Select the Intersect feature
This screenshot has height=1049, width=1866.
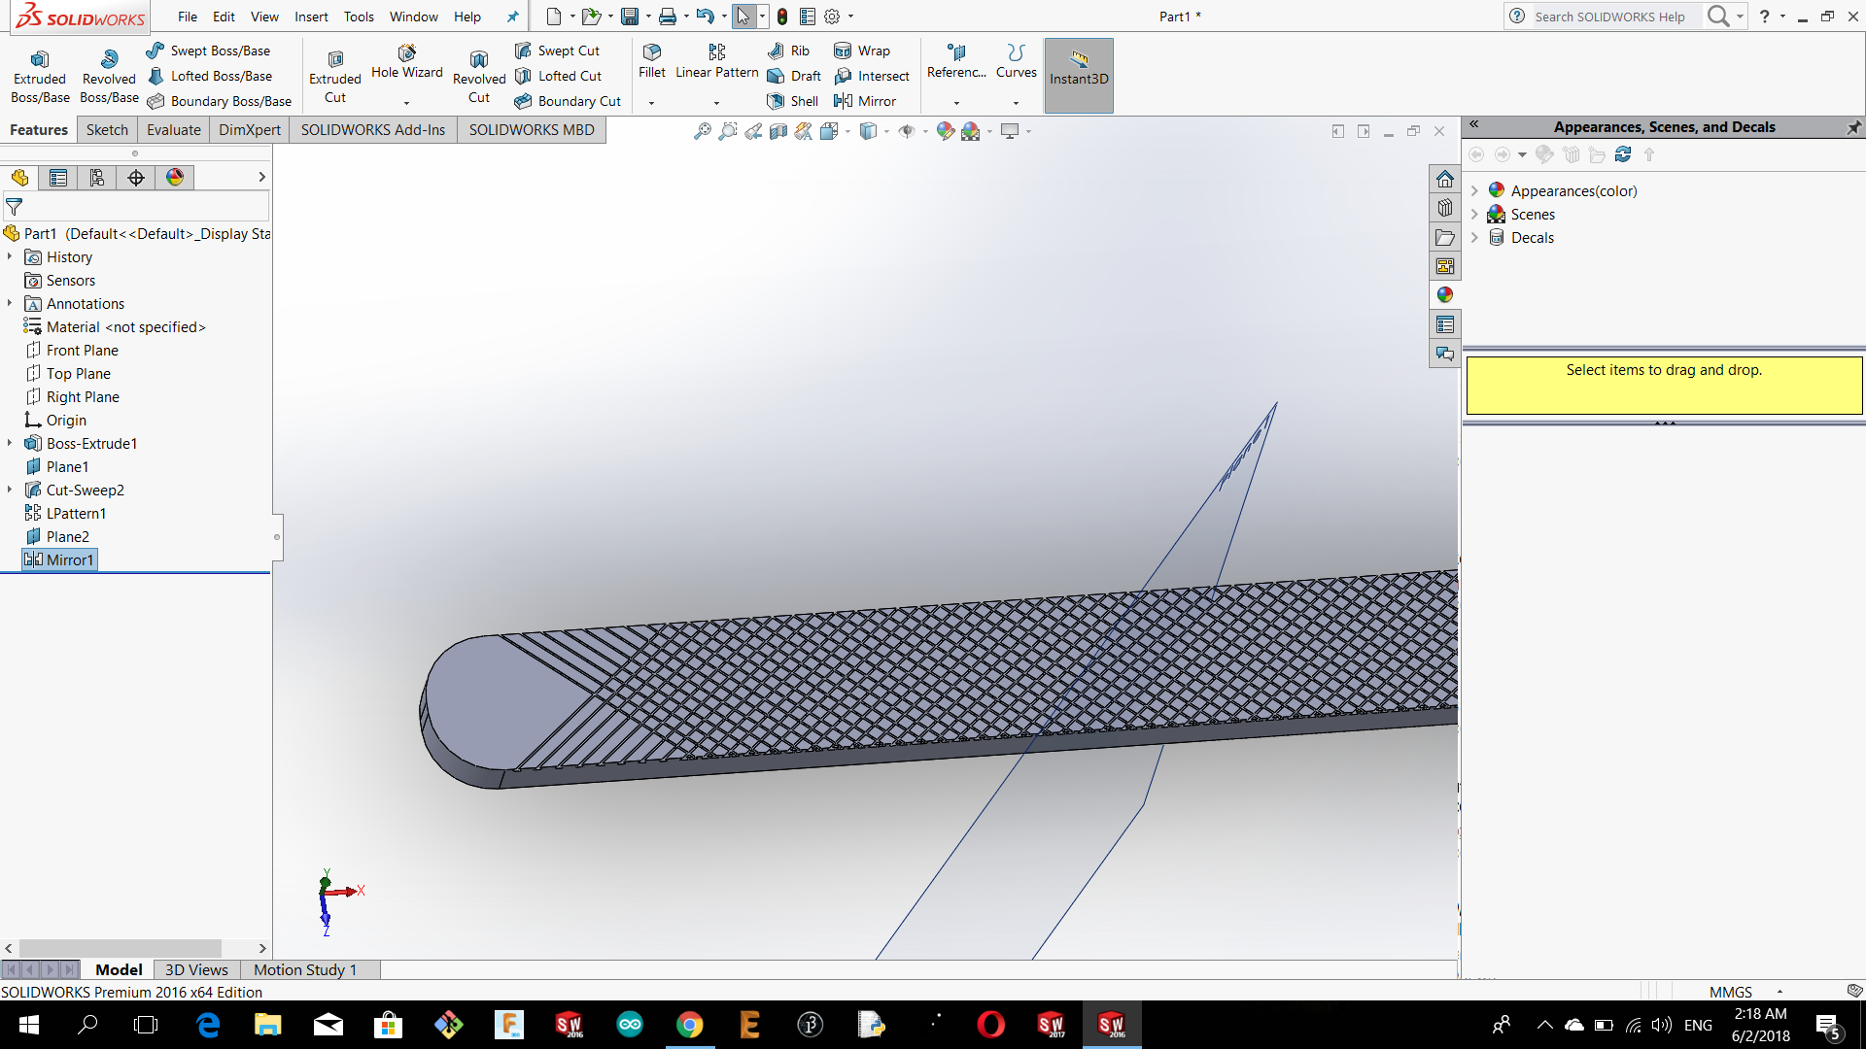[872, 76]
